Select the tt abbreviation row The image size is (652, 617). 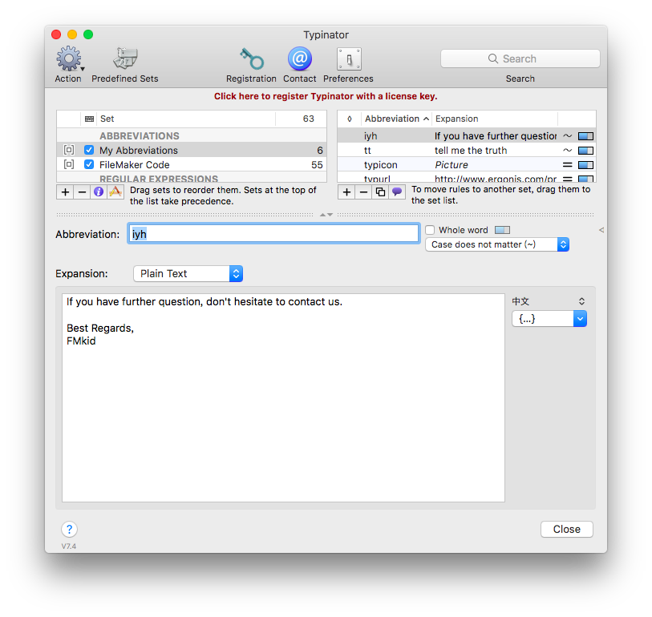click(x=467, y=151)
